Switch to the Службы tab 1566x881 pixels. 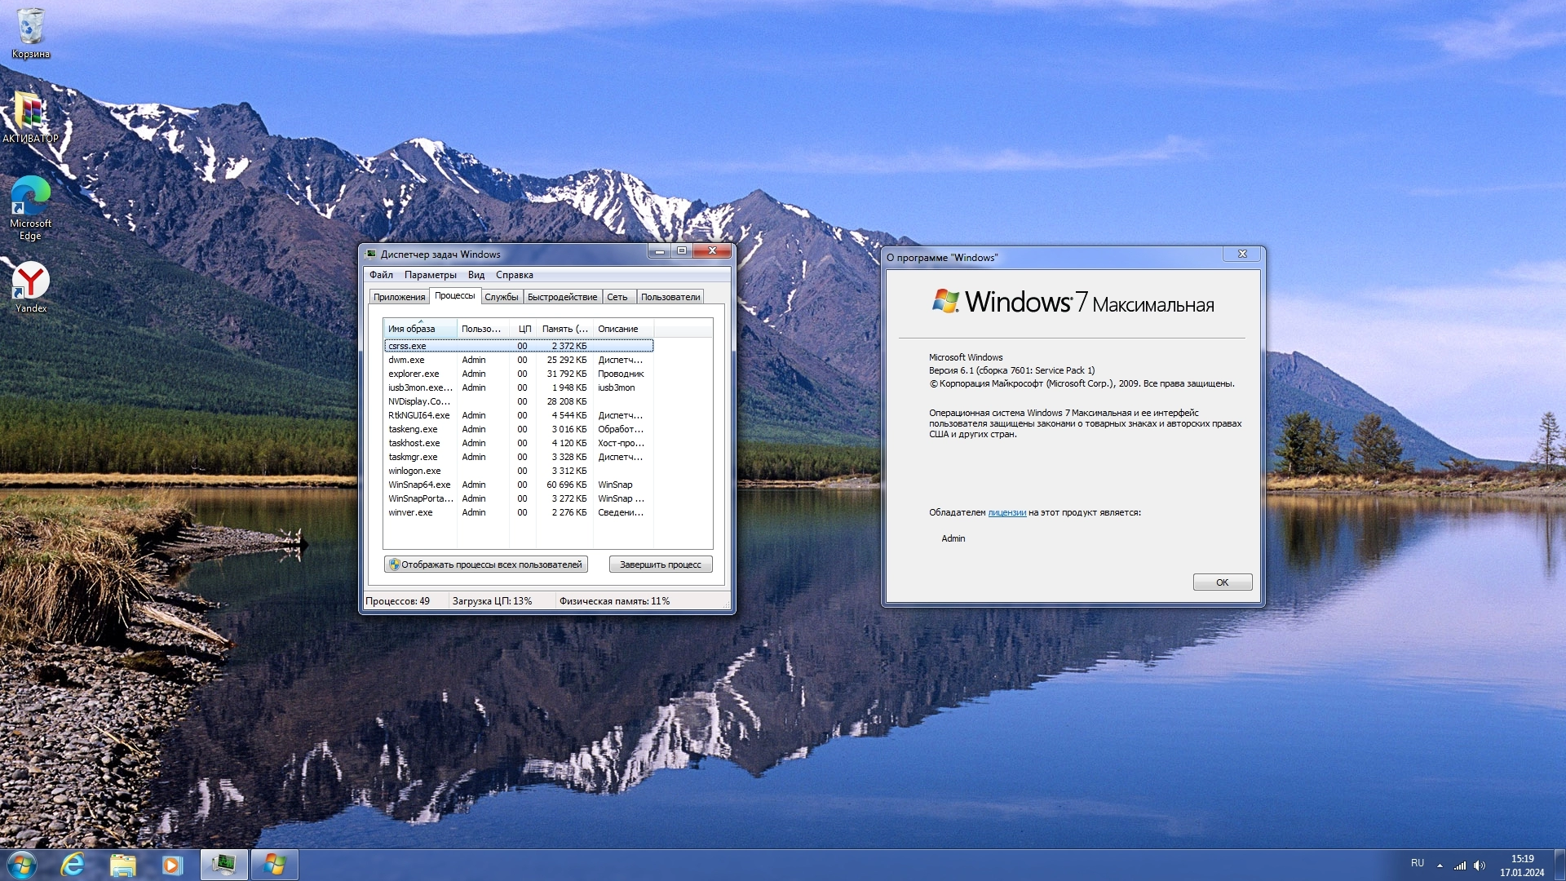point(501,297)
